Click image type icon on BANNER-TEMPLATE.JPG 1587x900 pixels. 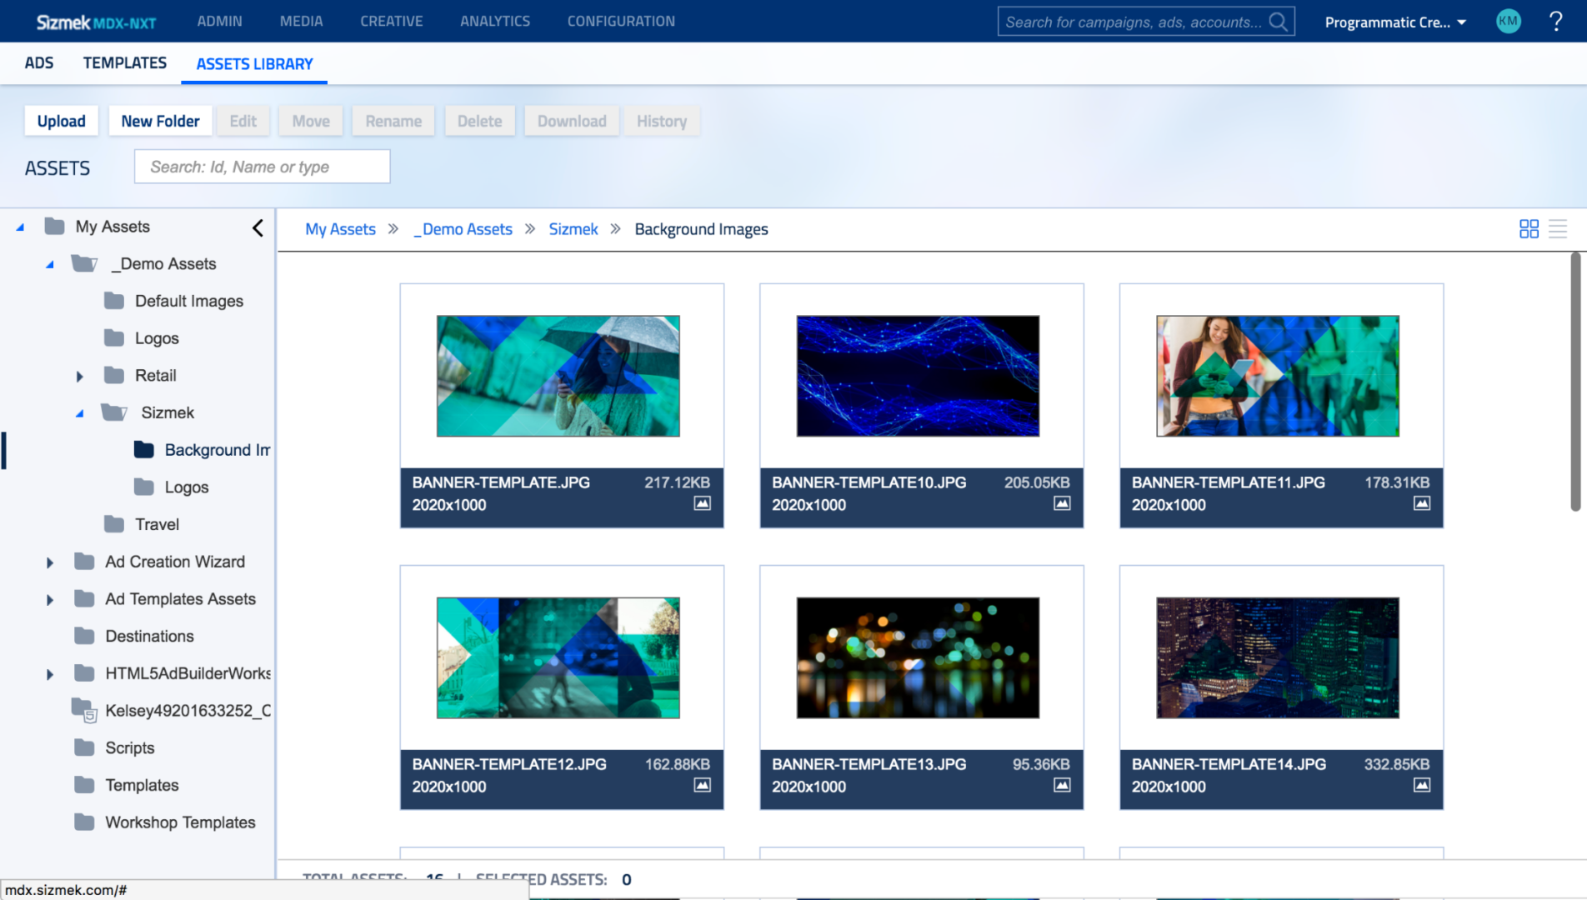click(x=702, y=503)
